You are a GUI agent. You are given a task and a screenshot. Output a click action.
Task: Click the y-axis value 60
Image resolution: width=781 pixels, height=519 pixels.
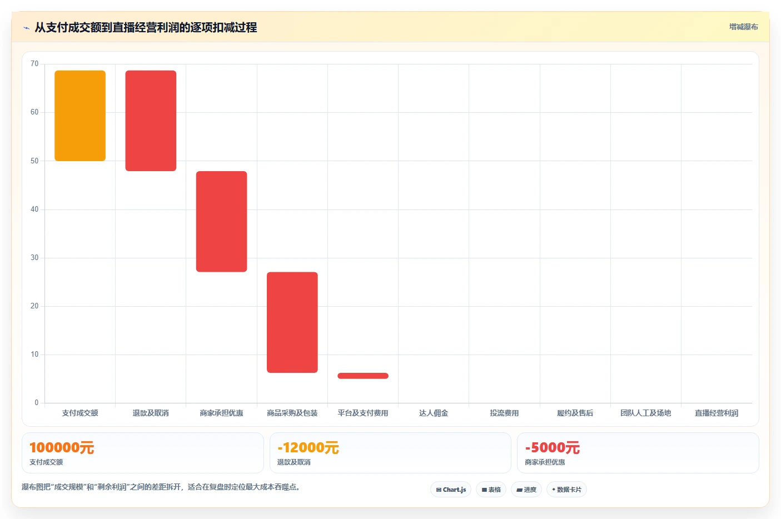[34, 112]
